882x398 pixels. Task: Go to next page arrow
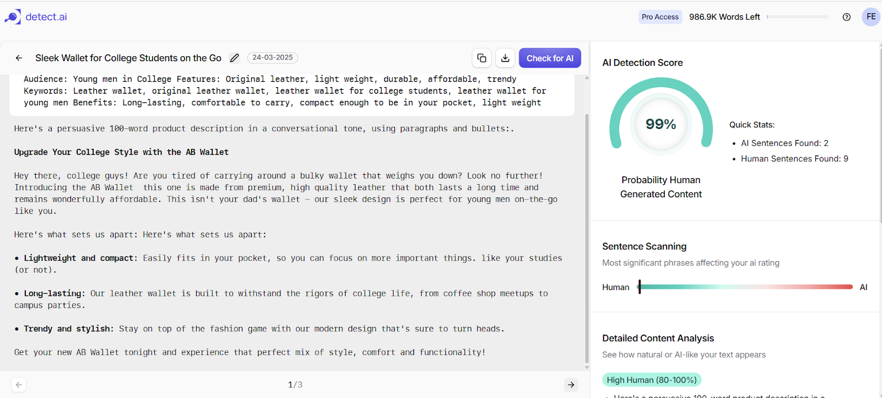[571, 385]
